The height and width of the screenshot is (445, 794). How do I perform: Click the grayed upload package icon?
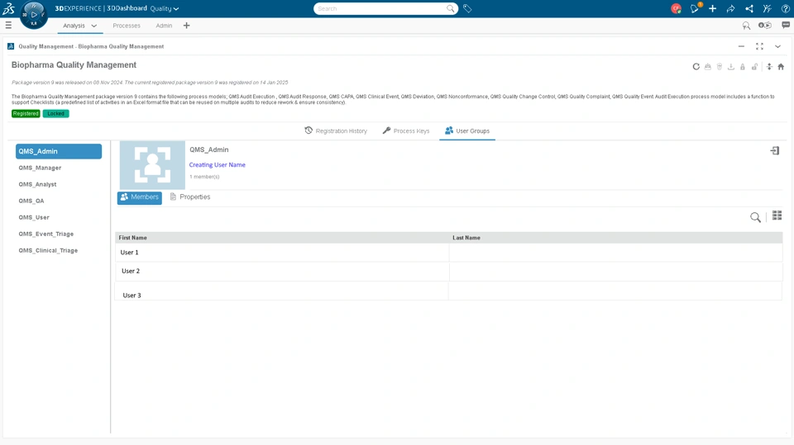pos(708,67)
